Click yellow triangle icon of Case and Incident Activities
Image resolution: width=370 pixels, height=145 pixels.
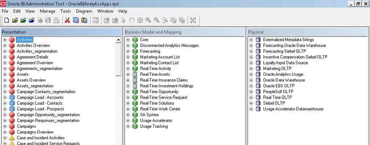[12, 138]
